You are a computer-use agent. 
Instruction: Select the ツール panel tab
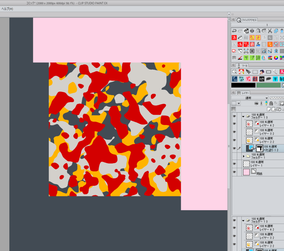click(x=243, y=66)
